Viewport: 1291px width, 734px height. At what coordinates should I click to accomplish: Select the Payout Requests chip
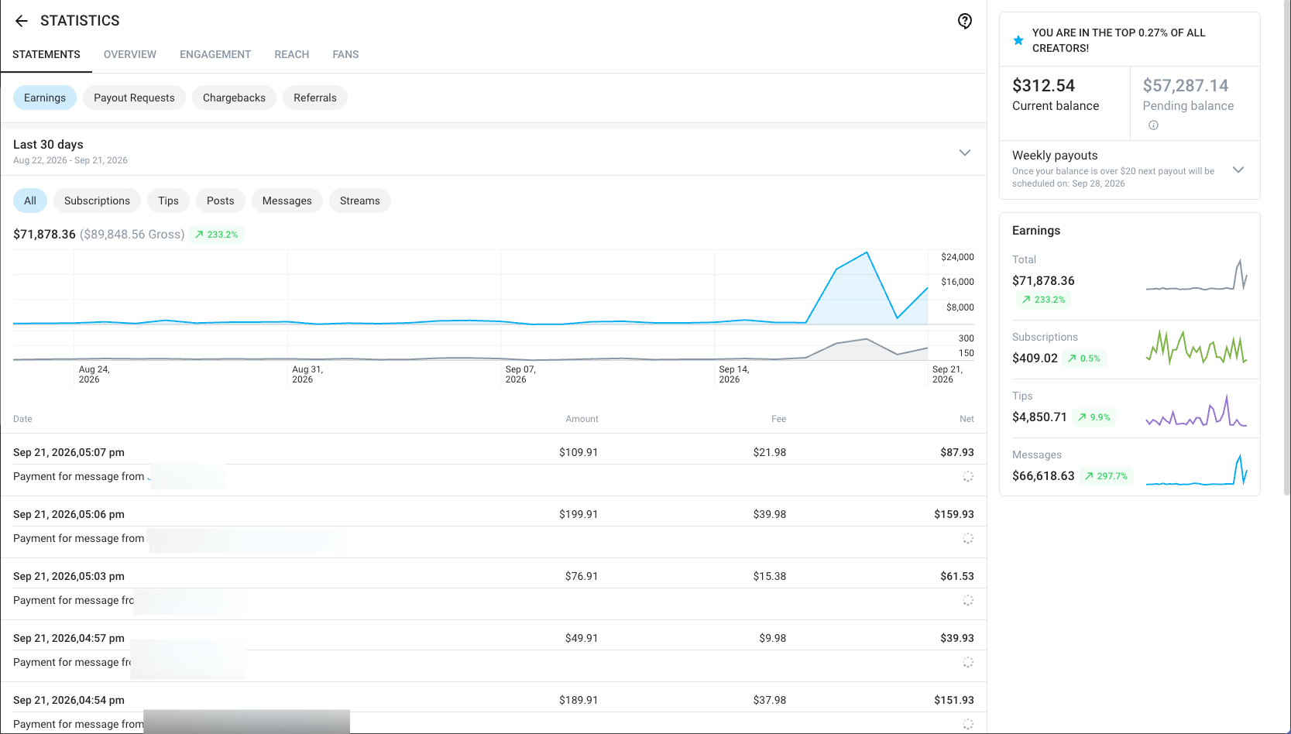click(x=134, y=98)
